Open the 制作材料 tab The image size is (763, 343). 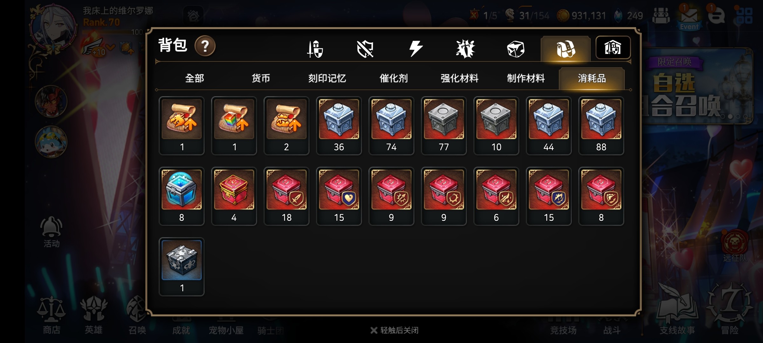[526, 78]
